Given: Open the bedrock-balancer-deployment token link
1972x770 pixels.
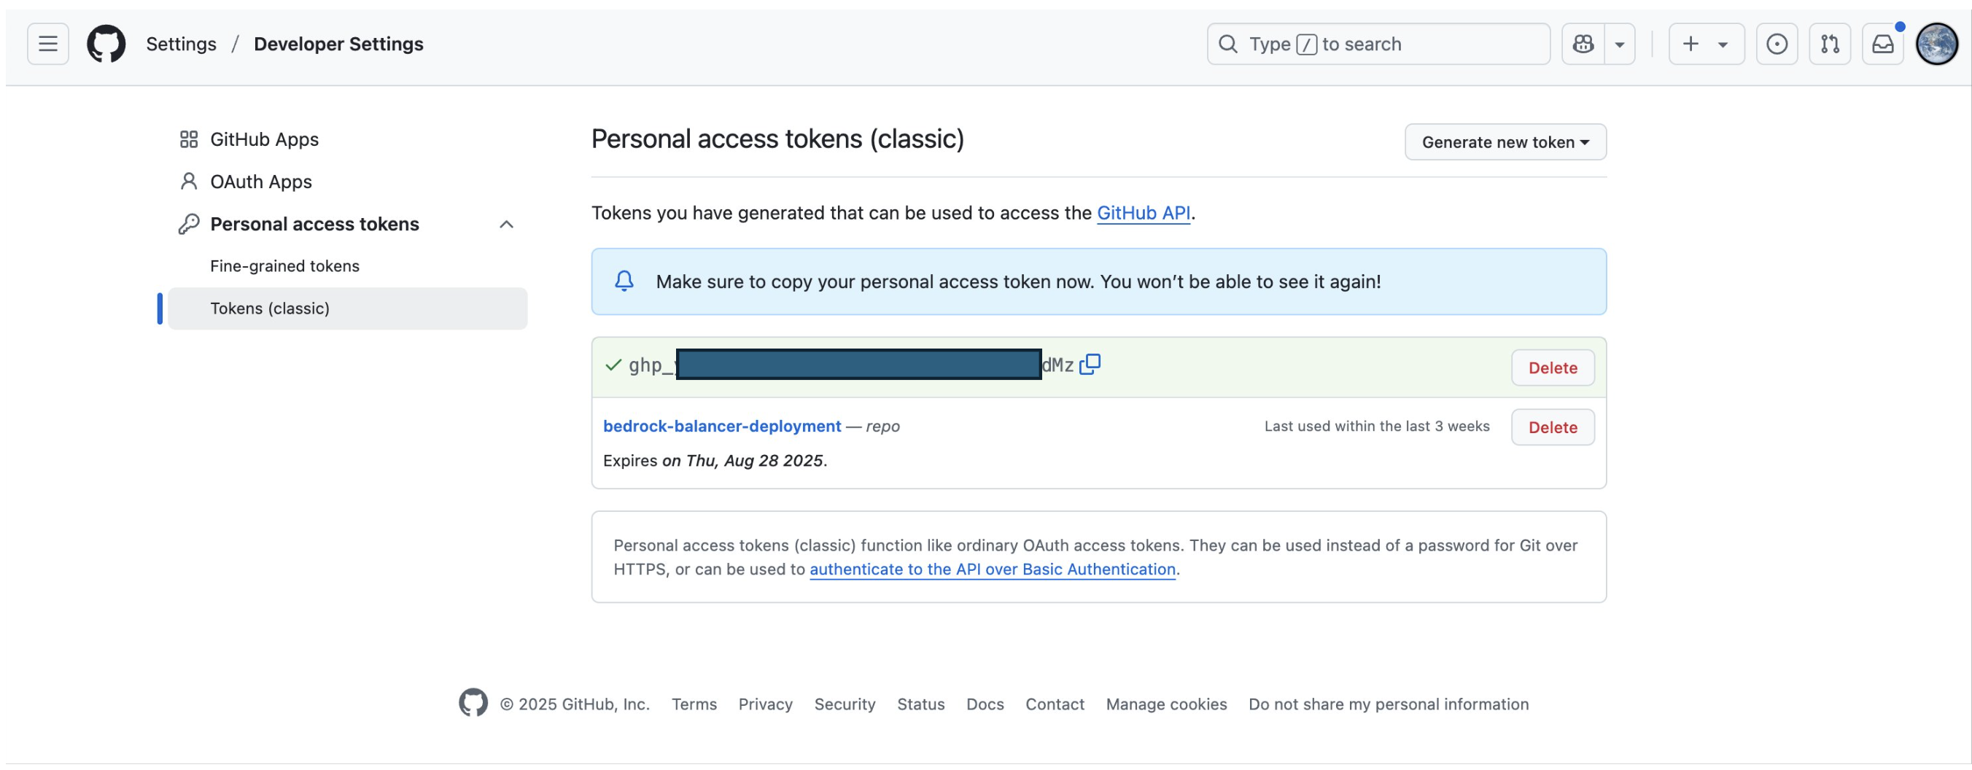Looking at the screenshot, I should tap(722, 426).
